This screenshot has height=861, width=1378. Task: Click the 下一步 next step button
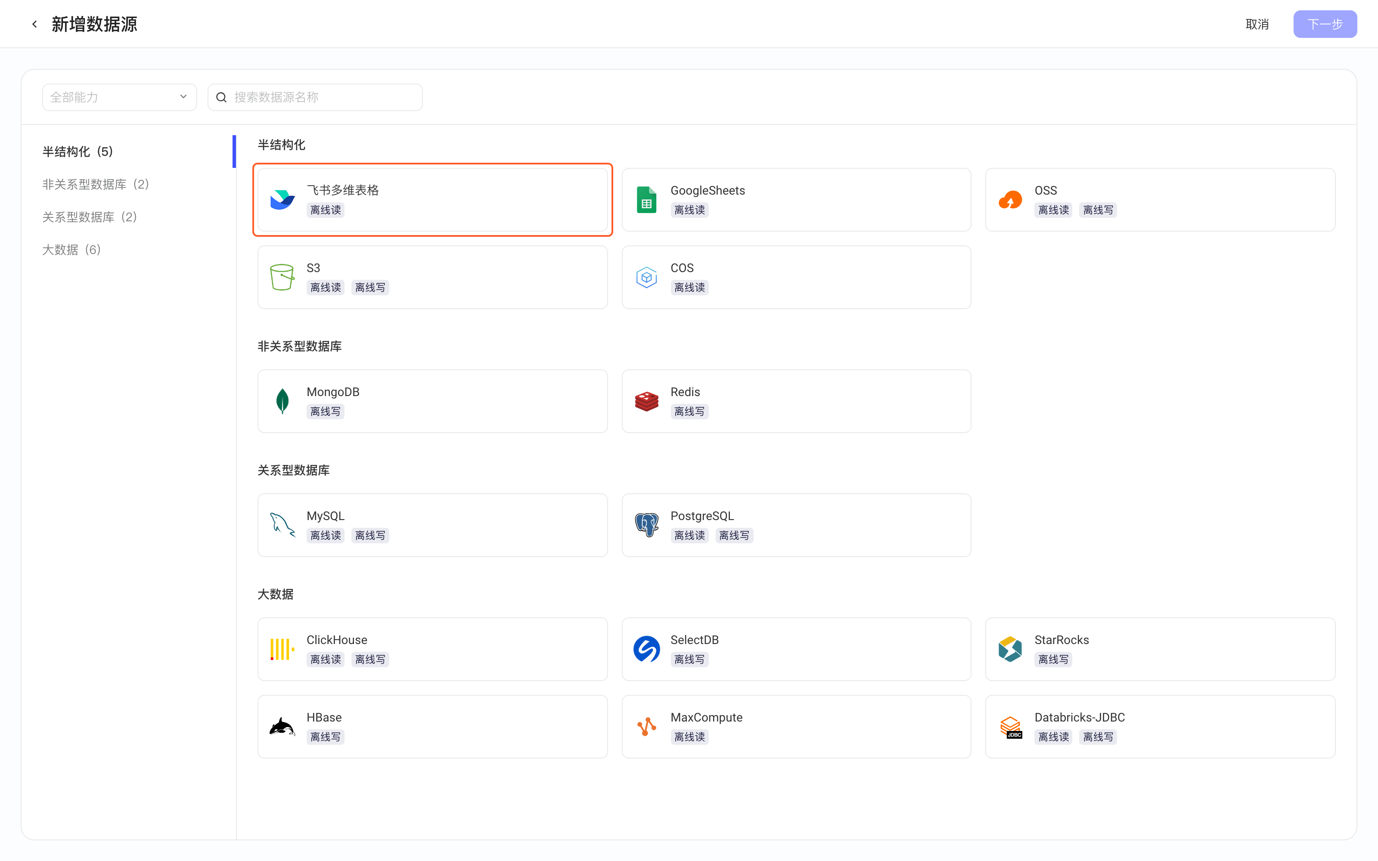click(1325, 24)
